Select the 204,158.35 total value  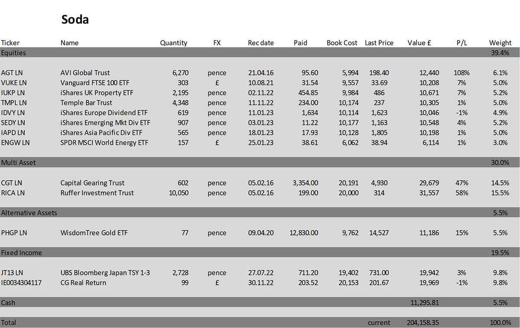[x=424, y=322]
